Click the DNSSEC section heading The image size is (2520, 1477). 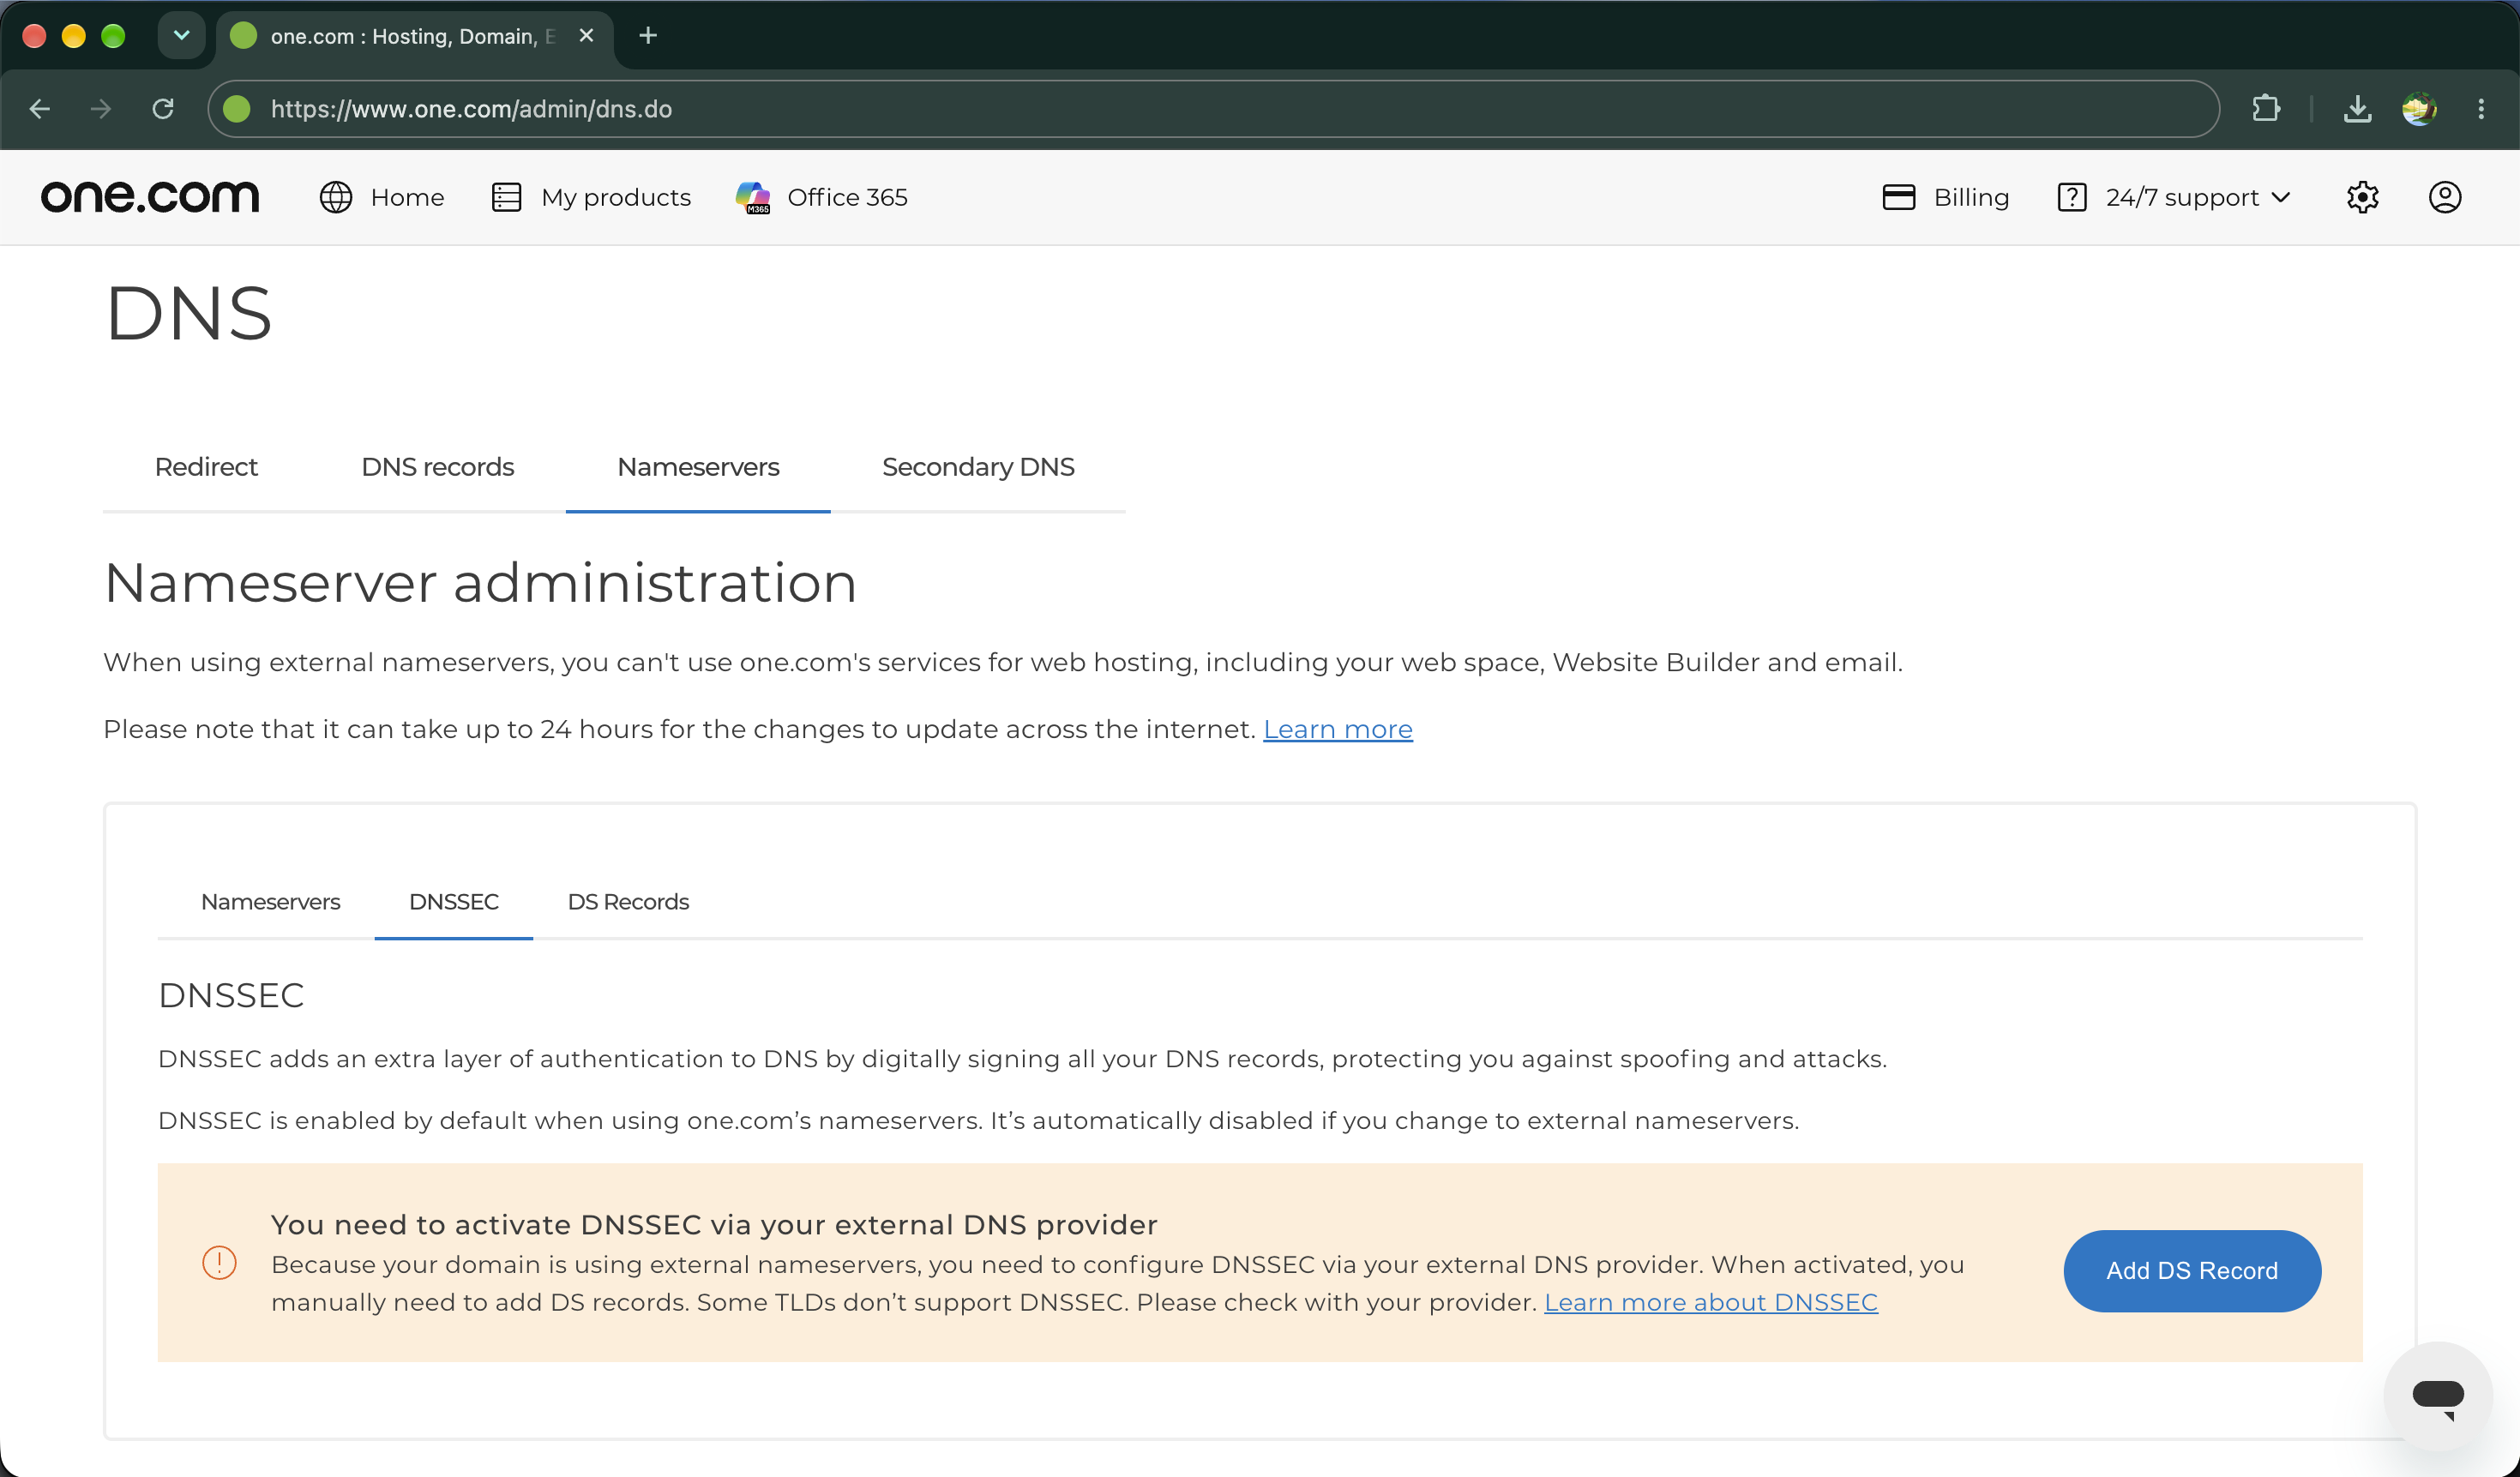click(231, 996)
